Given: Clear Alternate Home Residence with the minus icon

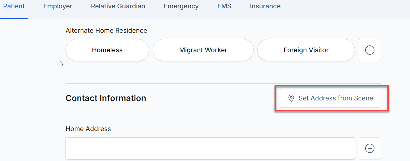Looking at the screenshot, I should [x=369, y=50].
